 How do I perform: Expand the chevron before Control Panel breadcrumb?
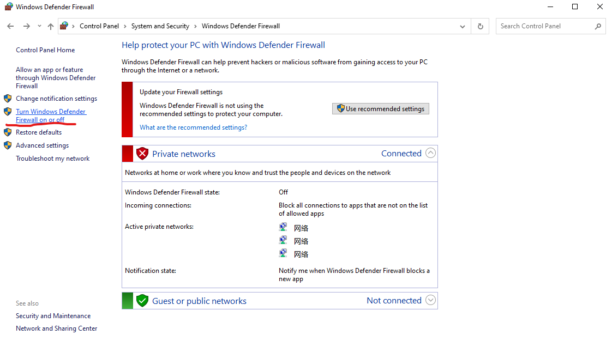74,26
